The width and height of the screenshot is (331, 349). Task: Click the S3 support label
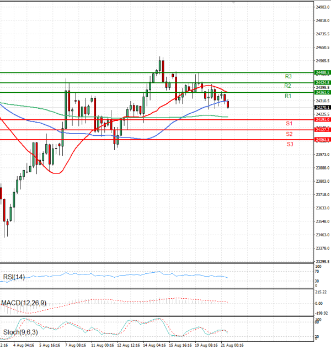click(290, 144)
